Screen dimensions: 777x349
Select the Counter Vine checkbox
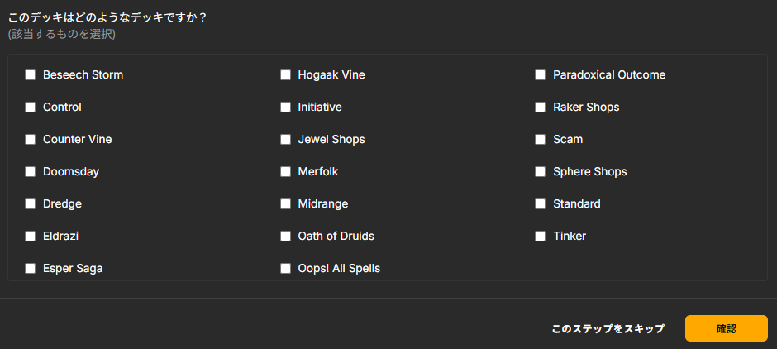[31, 140]
